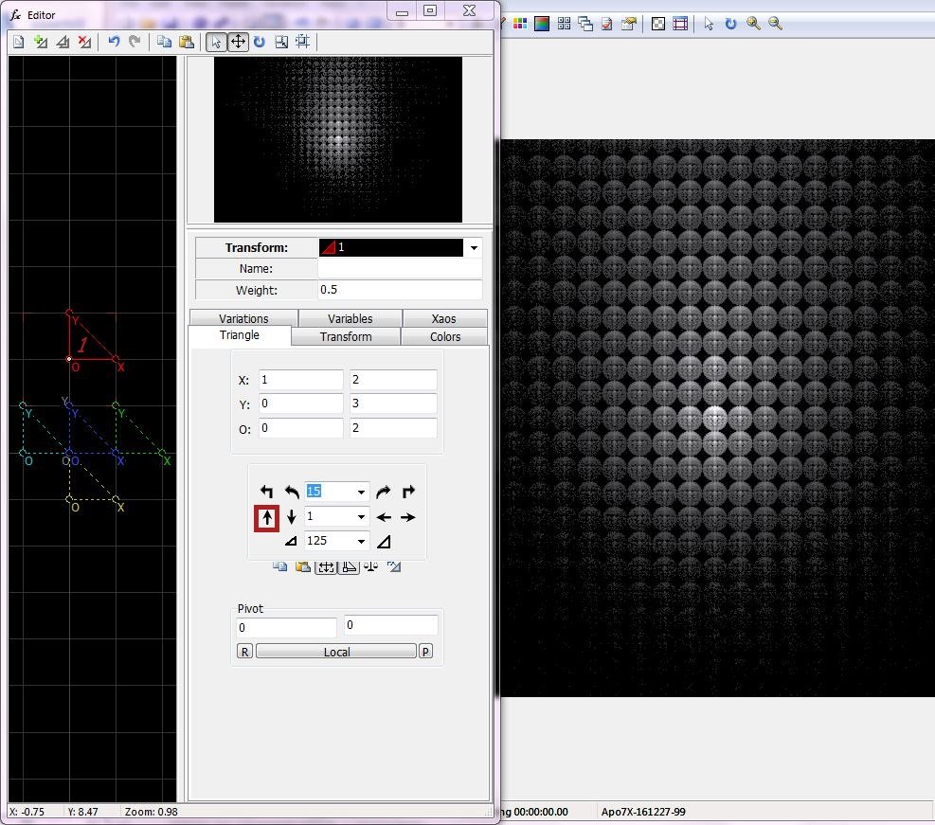The image size is (935, 825).
Task: Copy triangle using Editor toolbar copy icon
Action: 164,42
